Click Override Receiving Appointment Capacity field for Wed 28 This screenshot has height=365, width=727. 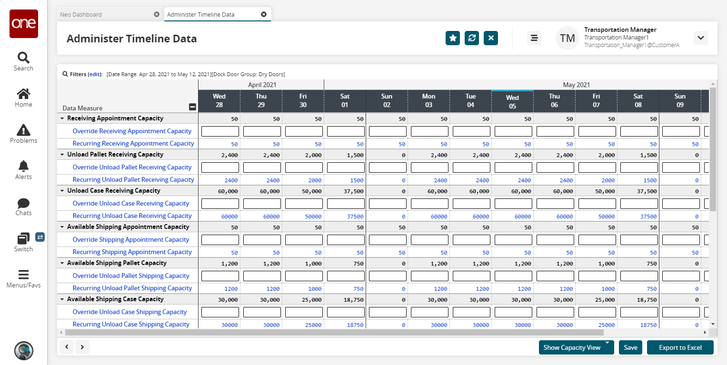(x=220, y=131)
